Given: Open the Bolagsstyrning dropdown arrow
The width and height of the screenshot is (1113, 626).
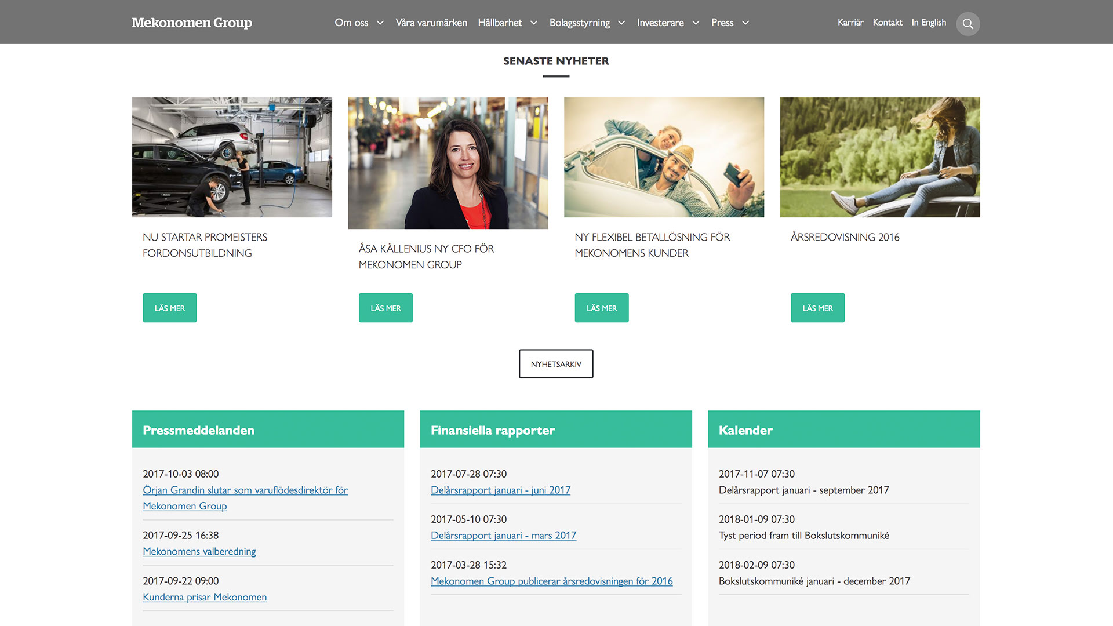Looking at the screenshot, I should pos(621,23).
